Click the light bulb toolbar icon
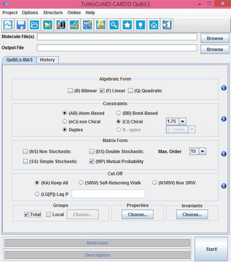This screenshot has width=231, height=262. 141,25
